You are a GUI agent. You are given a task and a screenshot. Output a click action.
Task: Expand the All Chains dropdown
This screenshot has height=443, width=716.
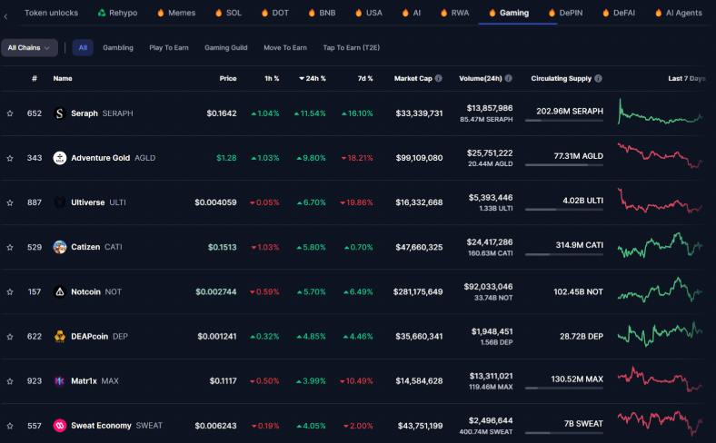click(x=29, y=47)
